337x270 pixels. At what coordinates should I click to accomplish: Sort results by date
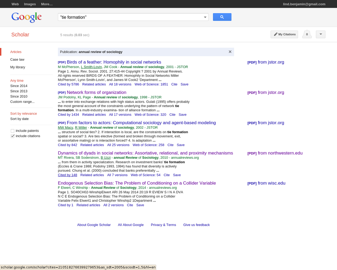click(x=19, y=119)
